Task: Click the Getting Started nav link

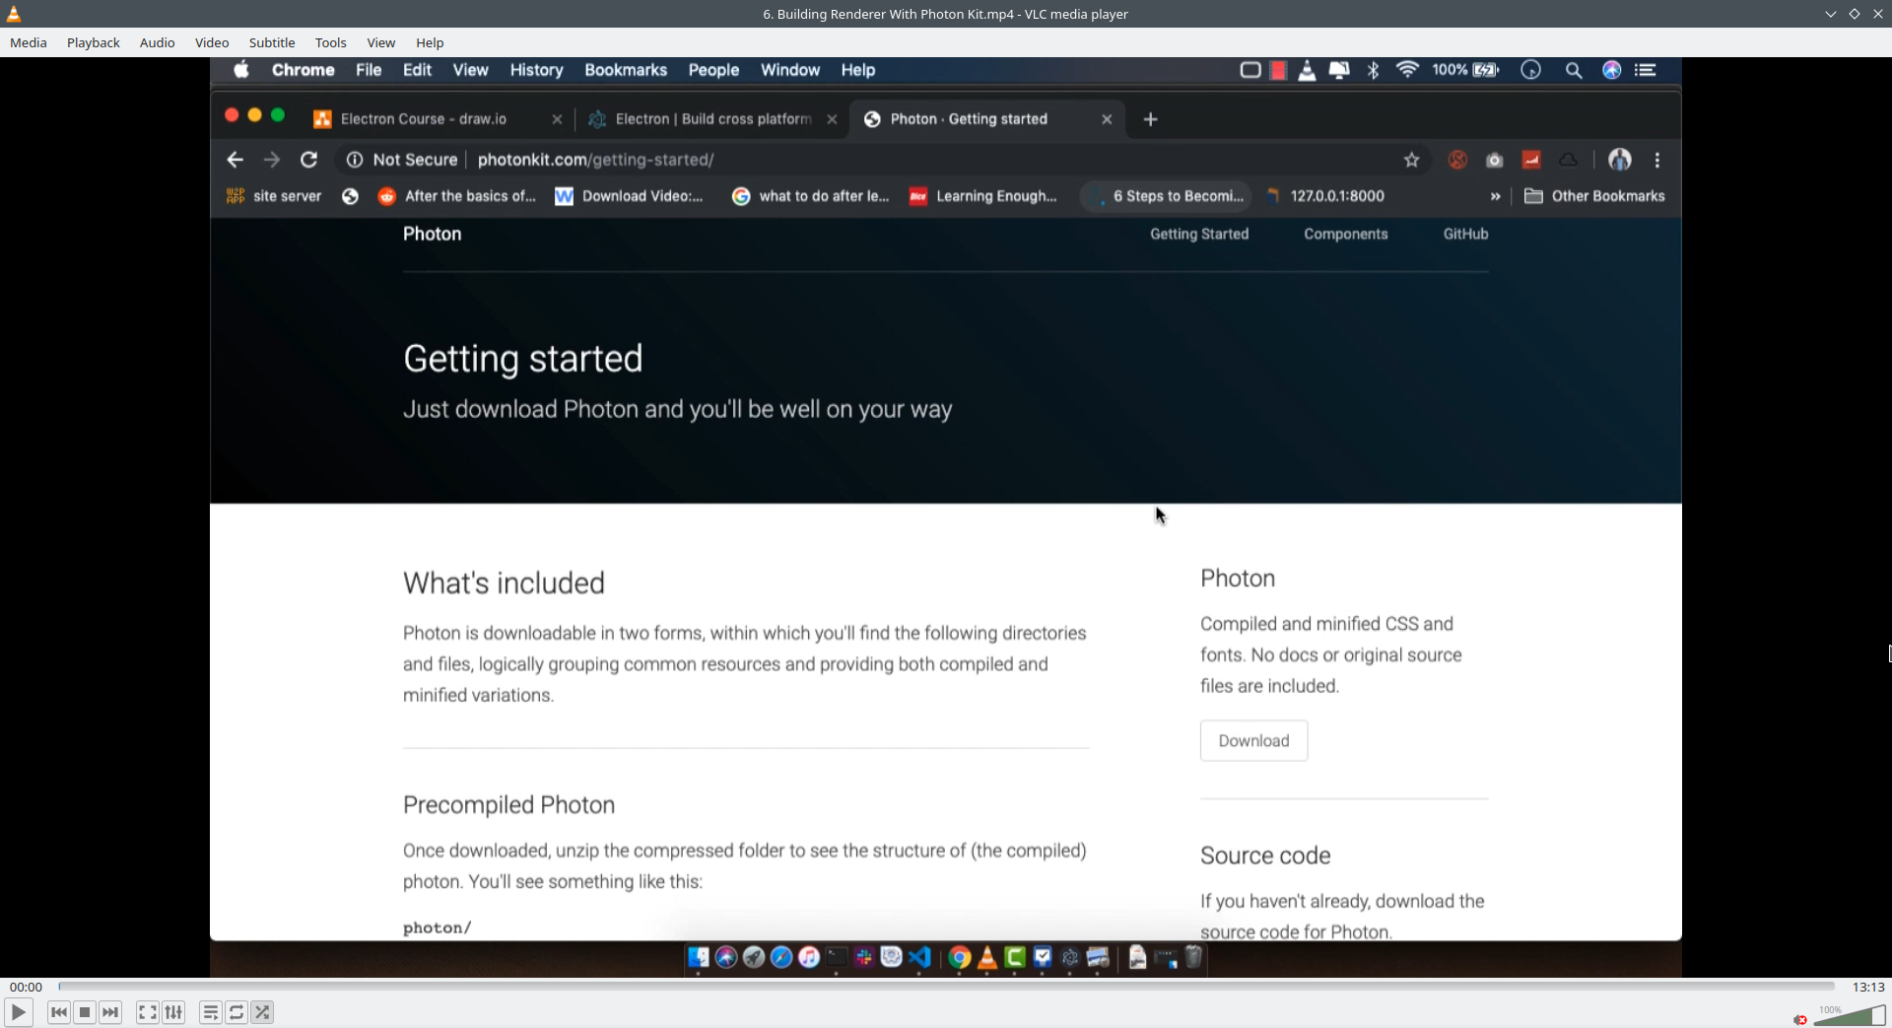Action: [x=1199, y=234]
